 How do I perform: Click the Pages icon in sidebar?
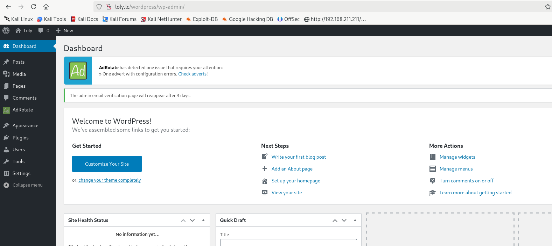6,86
